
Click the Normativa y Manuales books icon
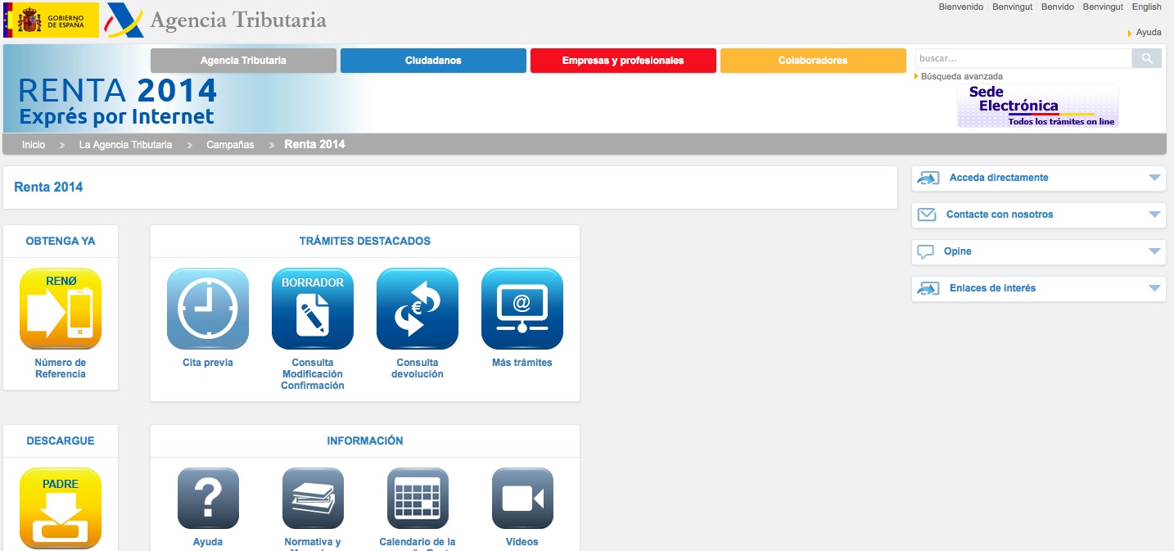313,499
